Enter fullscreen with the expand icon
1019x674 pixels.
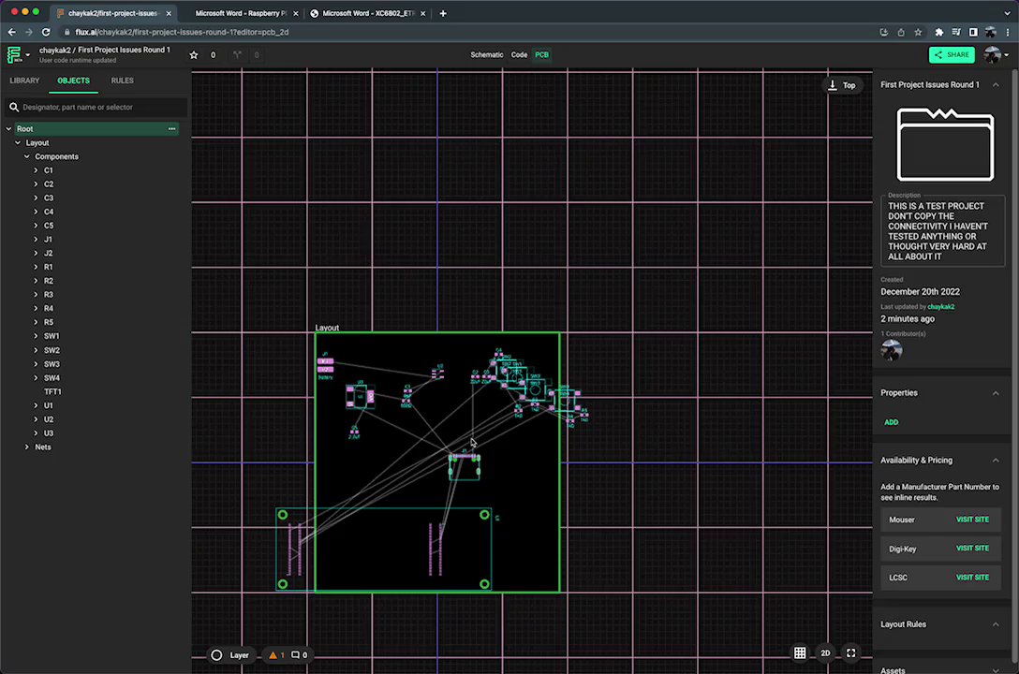(x=850, y=652)
